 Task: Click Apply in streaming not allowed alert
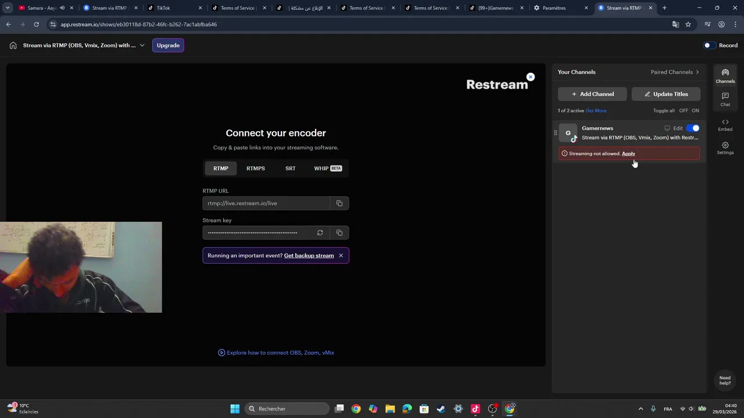point(628,154)
